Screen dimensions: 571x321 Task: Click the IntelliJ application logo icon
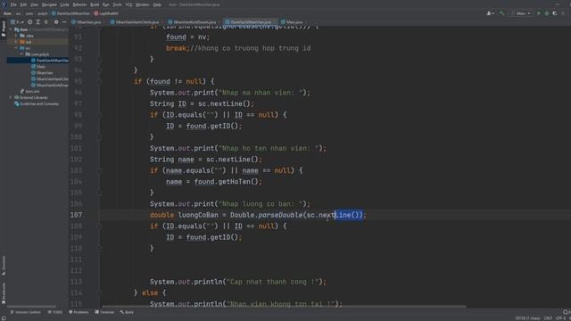4,4
